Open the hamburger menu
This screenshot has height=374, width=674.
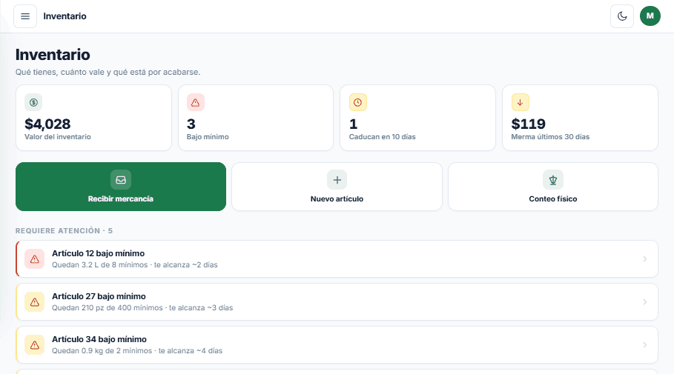[25, 16]
